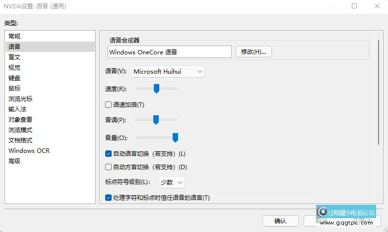This screenshot has width=388, height=232.
Task: Click the settings panel vertical scrollbar
Action: pyautogui.click(x=379, y=93)
